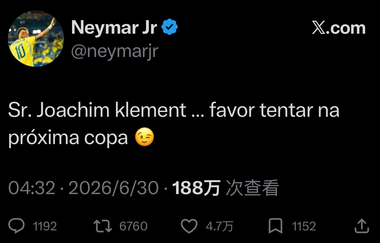380x243 pixels.
Task: Open Neymar Jr's profile avatar picture
Action: click(x=36, y=39)
